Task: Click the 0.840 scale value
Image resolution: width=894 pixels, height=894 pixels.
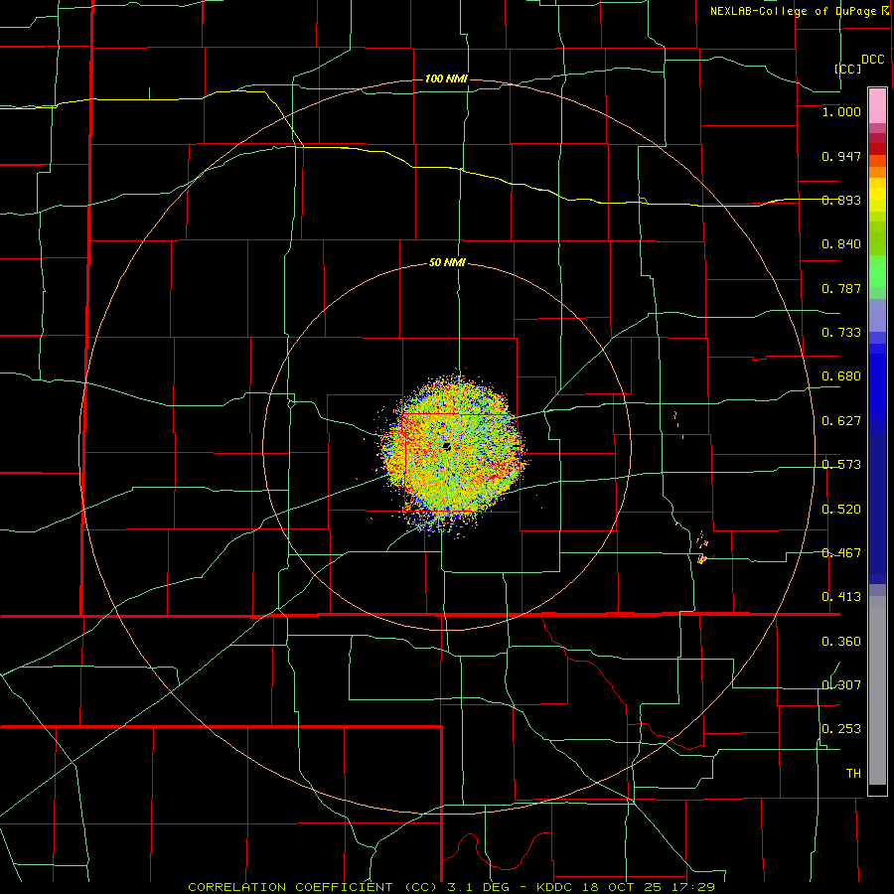Action: tap(841, 244)
